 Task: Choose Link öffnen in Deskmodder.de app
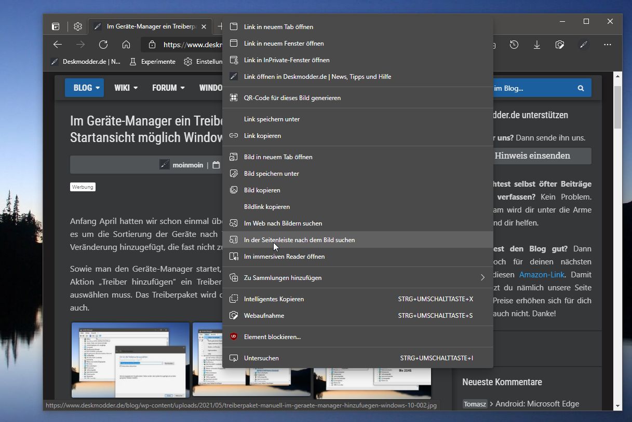coord(357,77)
